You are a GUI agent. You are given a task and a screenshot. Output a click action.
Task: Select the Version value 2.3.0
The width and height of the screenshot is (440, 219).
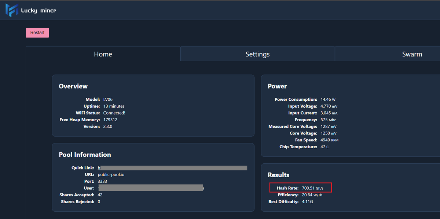click(109, 126)
